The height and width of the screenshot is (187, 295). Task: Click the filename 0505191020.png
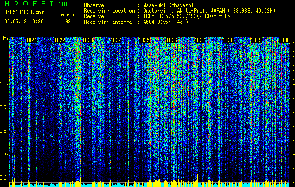pos(24,12)
